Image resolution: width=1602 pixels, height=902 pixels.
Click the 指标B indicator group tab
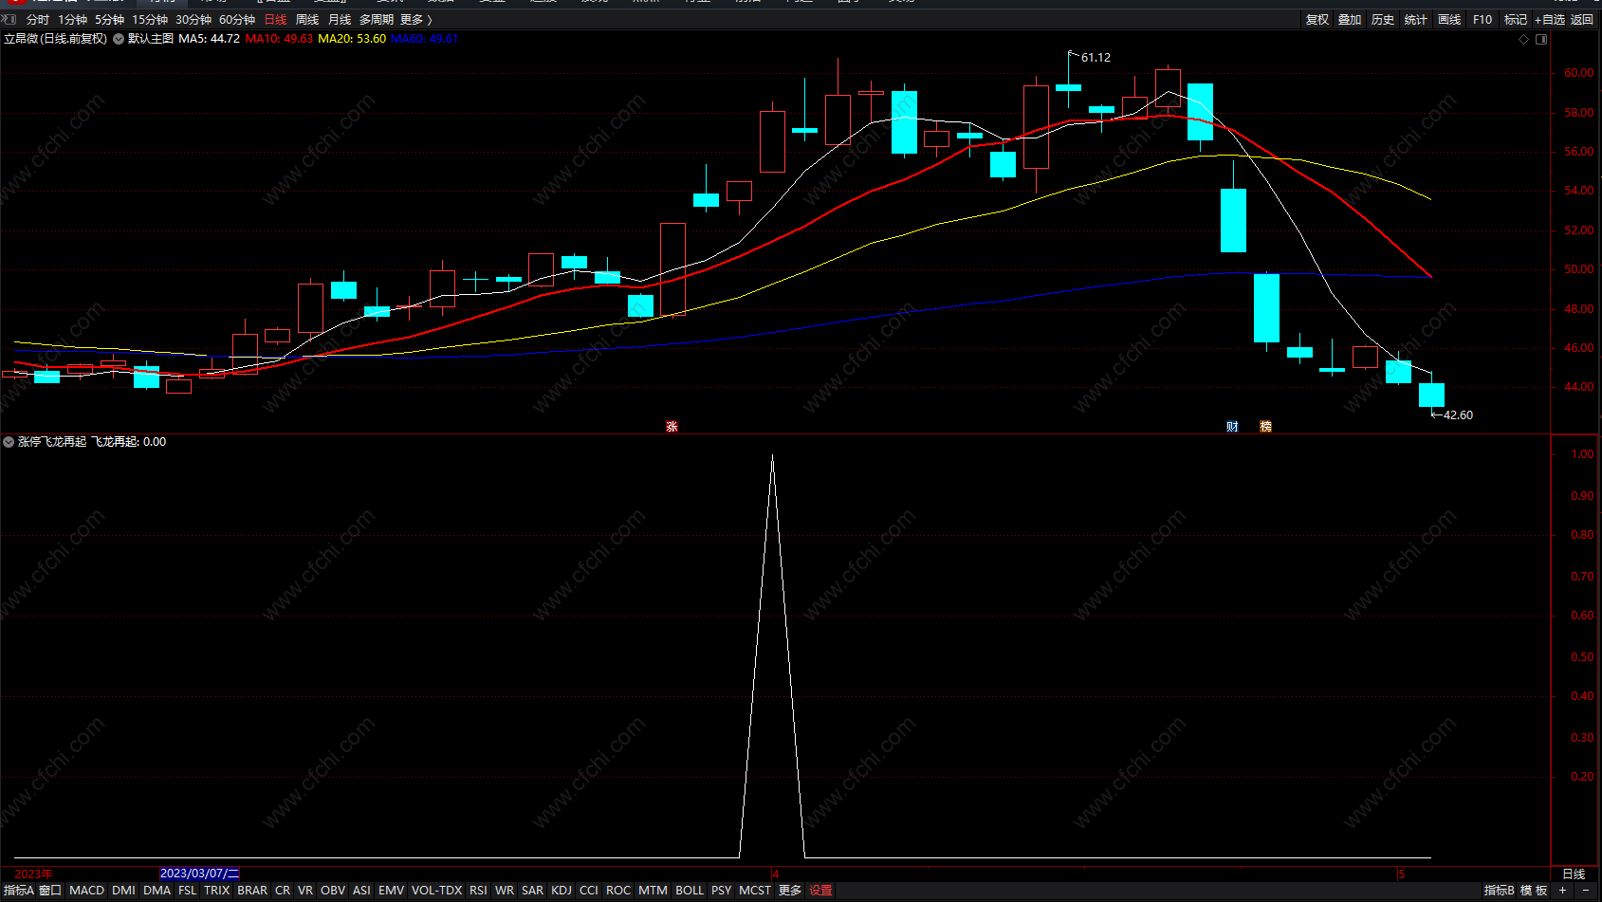pos(1500,891)
